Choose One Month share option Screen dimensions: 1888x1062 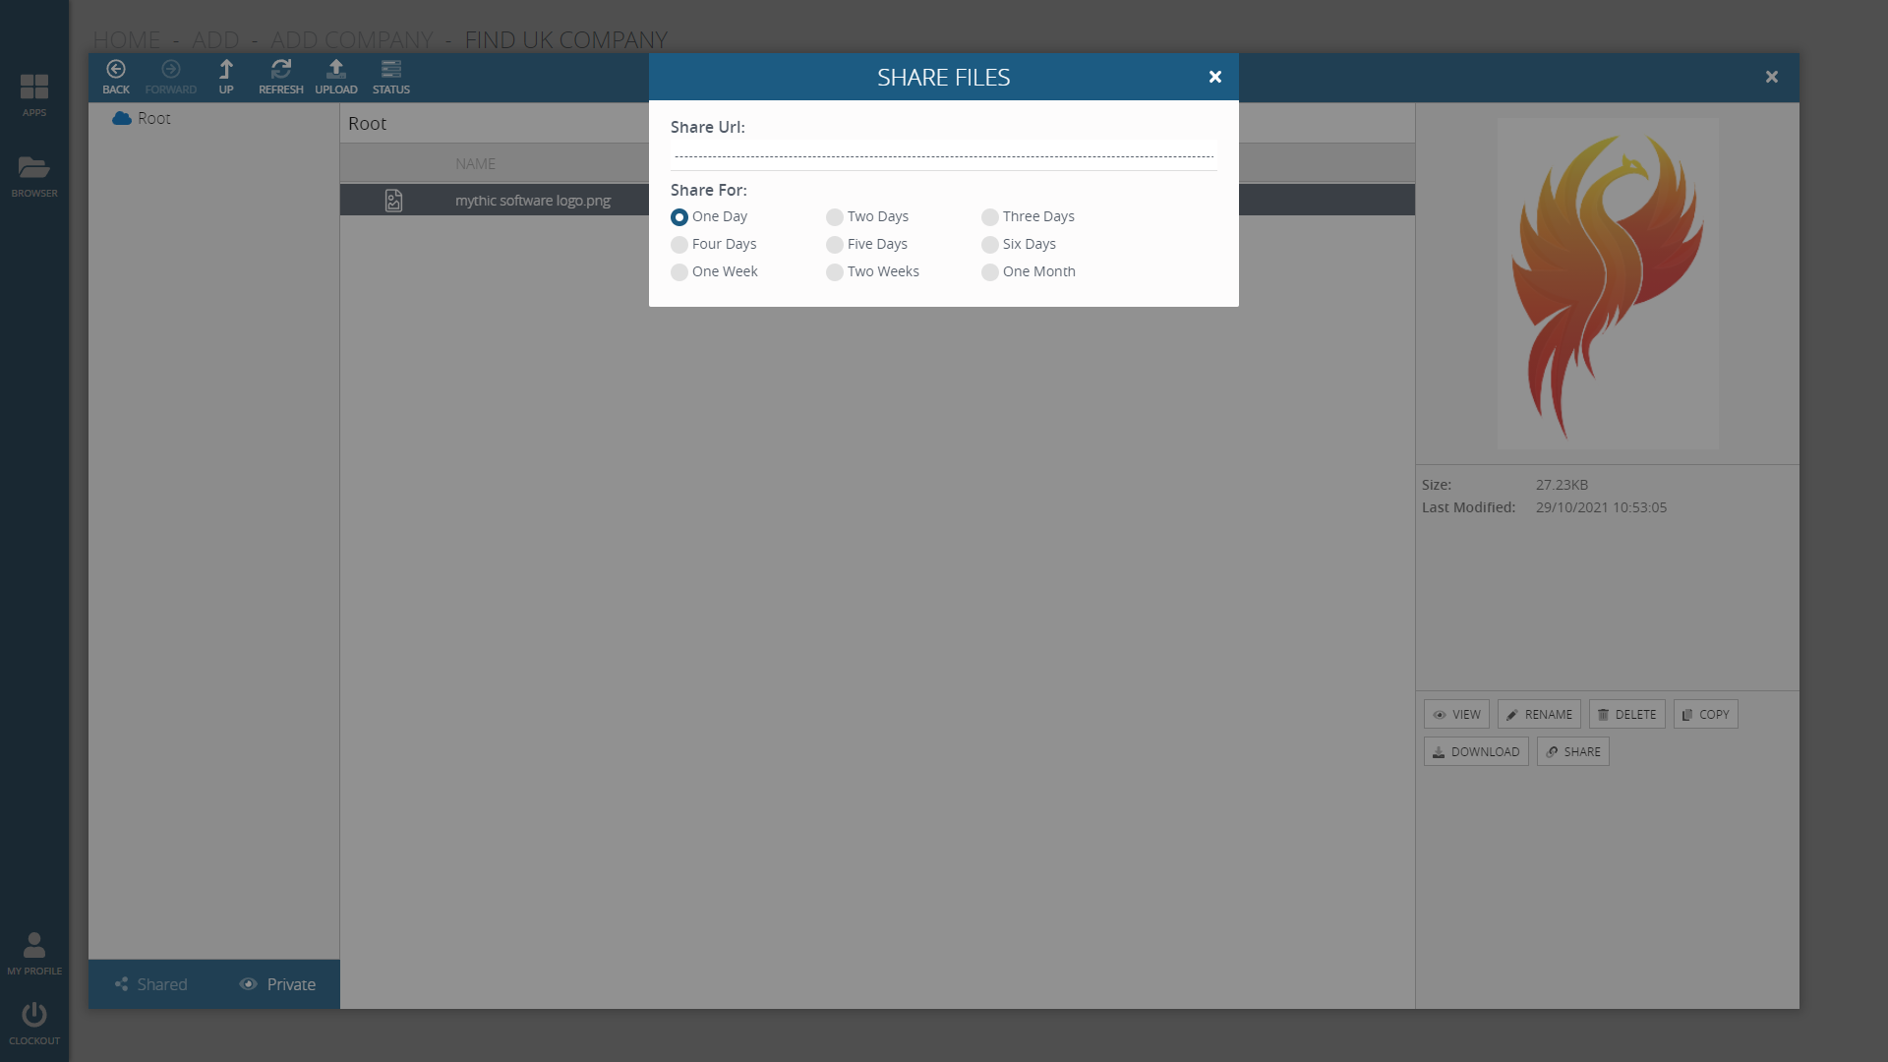pos(990,272)
